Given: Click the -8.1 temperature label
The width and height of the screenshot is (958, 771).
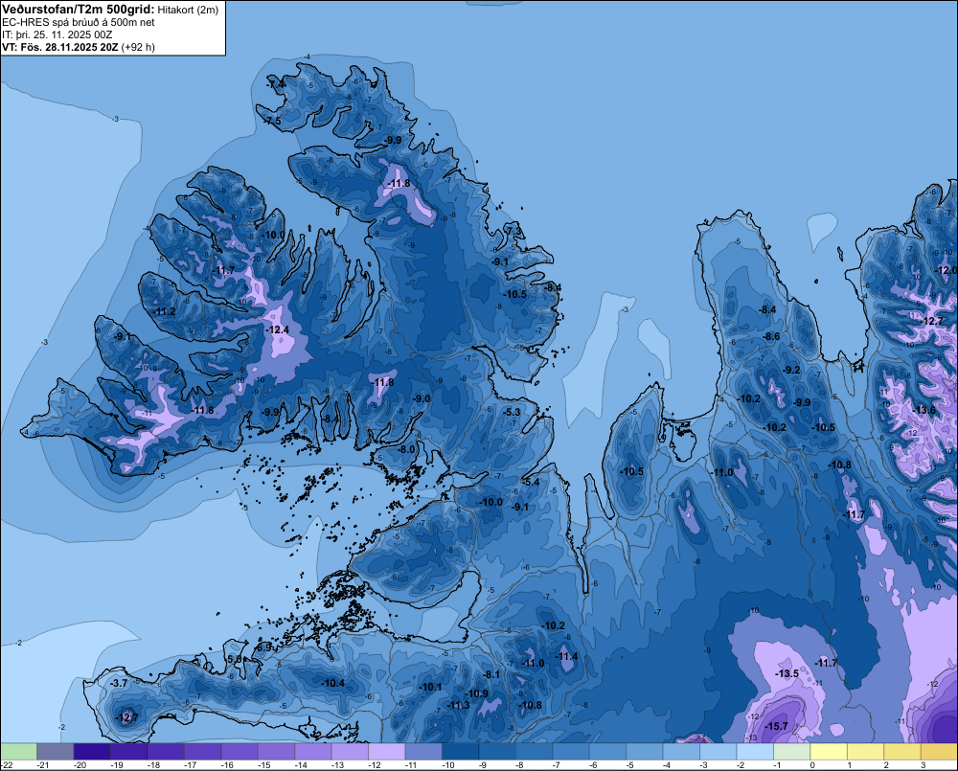Looking at the screenshot, I should pyautogui.click(x=490, y=674).
